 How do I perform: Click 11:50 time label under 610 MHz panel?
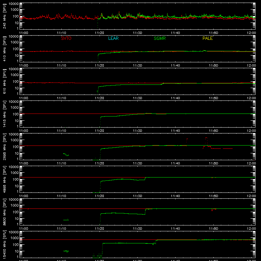point(213,98)
